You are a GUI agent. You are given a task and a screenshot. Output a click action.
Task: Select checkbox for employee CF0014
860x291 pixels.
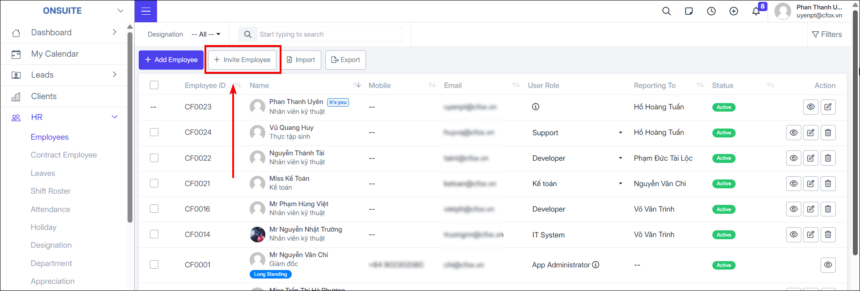click(154, 234)
